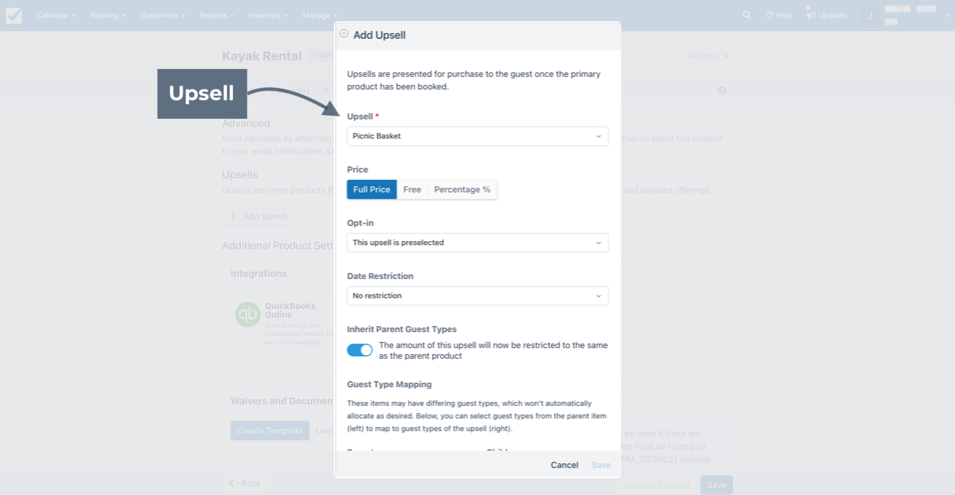
Task: Click the plus icon beside Add Upsell title
Action: pos(344,34)
